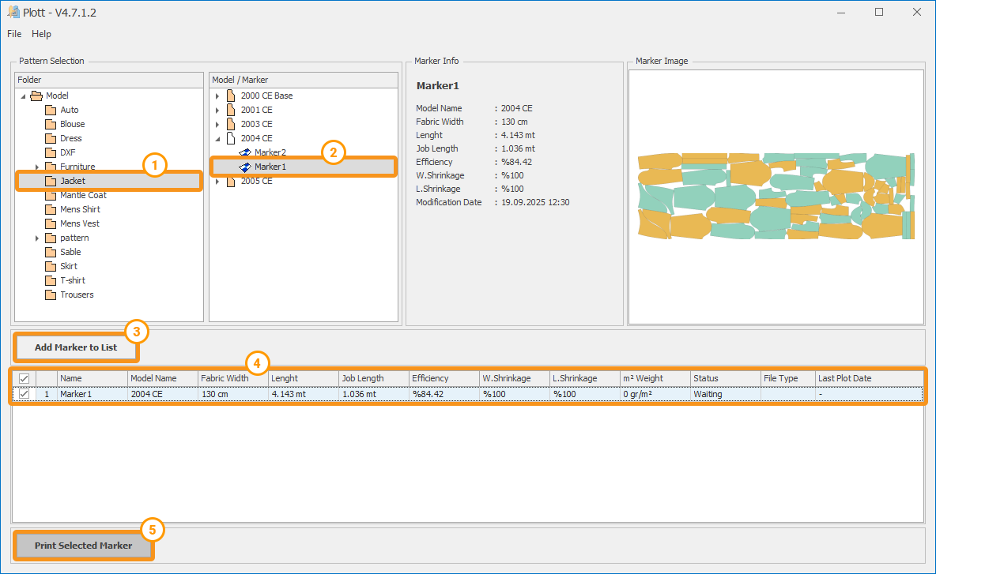Viewport: 1004px width, 574px height.
Task: Click the Marker1 marker icon
Action: click(245, 167)
